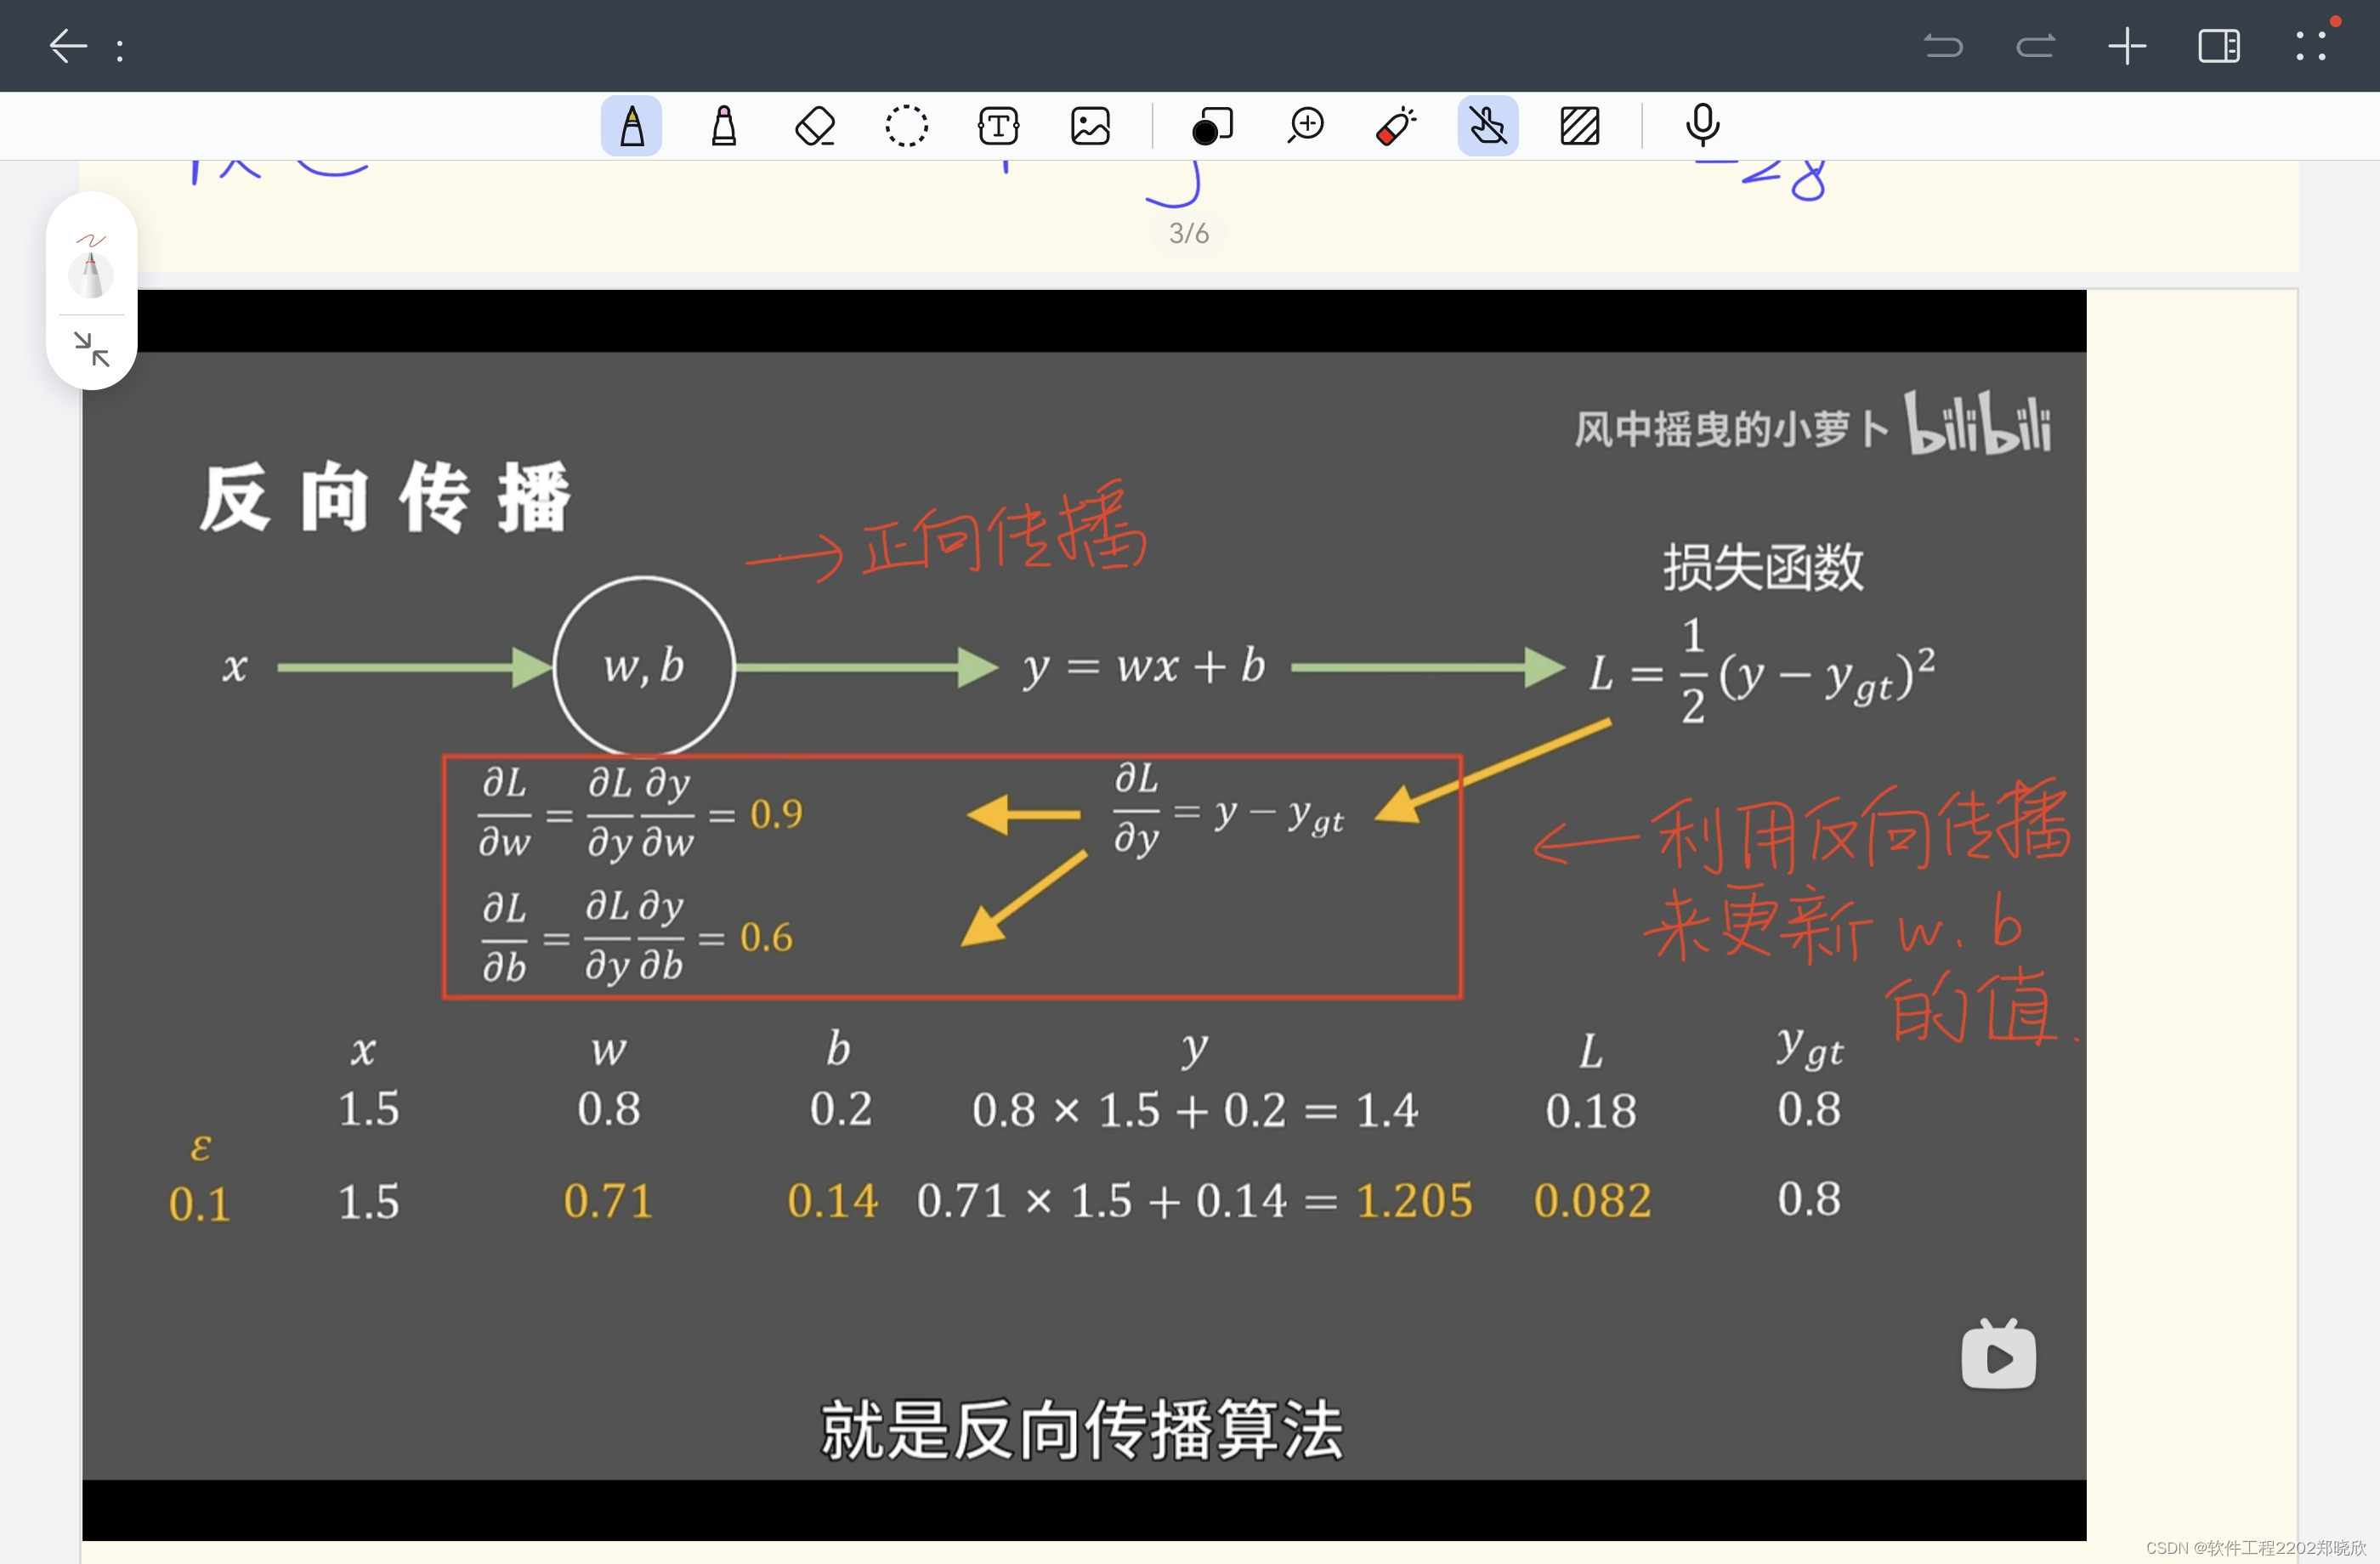This screenshot has width=2380, height=1564.
Task: Redo the last action
Action: point(2035,46)
